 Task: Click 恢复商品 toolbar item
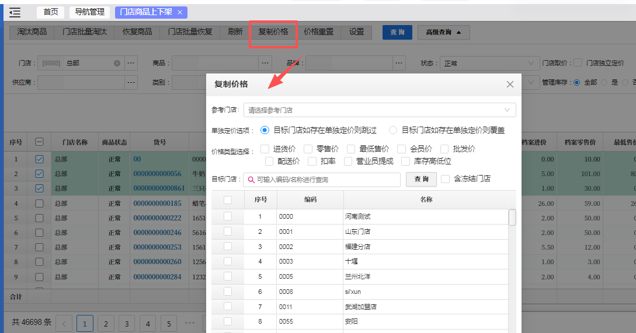tap(137, 32)
